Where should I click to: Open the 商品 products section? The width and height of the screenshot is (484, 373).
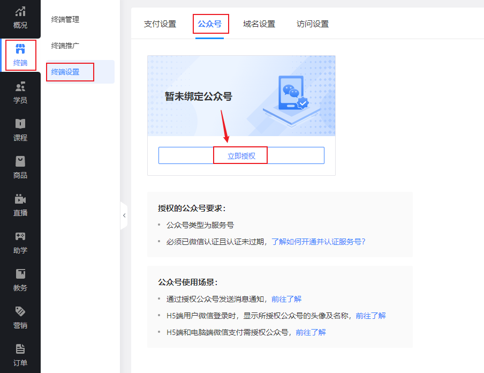pyautogui.click(x=20, y=168)
